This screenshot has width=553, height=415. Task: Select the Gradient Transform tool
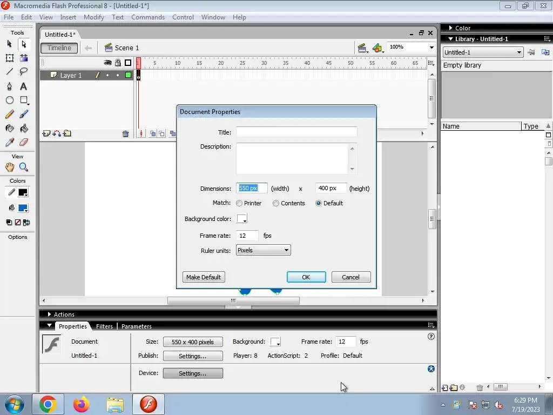(24, 58)
